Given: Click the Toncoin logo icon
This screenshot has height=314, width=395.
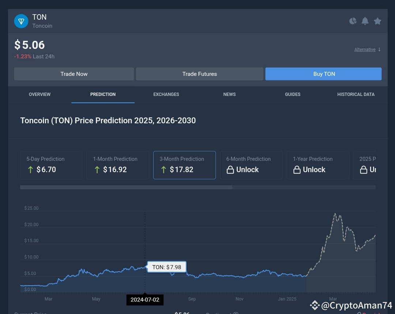Looking at the screenshot, I should pyautogui.click(x=21, y=21).
